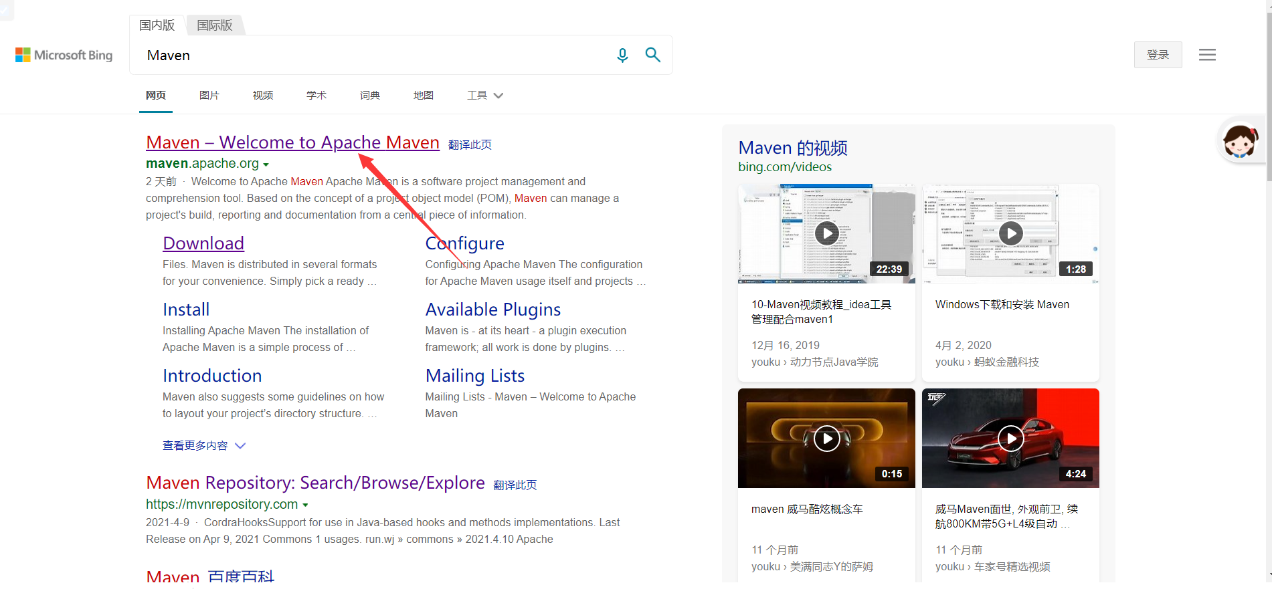Image resolution: width=1272 pixels, height=589 pixels.
Task: Open the Introduction sublink
Action: (x=212, y=376)
